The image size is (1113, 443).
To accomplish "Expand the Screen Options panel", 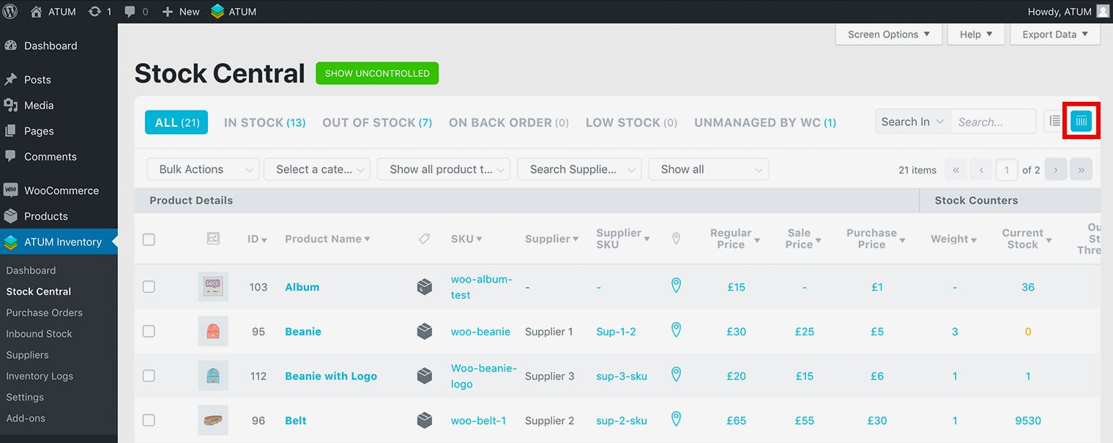I will tap(888, 34).
